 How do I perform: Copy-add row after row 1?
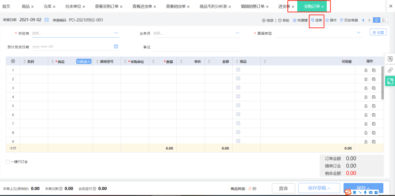(x=374, y=71)
